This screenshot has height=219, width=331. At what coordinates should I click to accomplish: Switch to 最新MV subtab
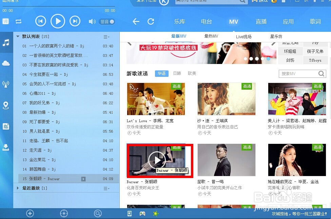coord(179,36)
